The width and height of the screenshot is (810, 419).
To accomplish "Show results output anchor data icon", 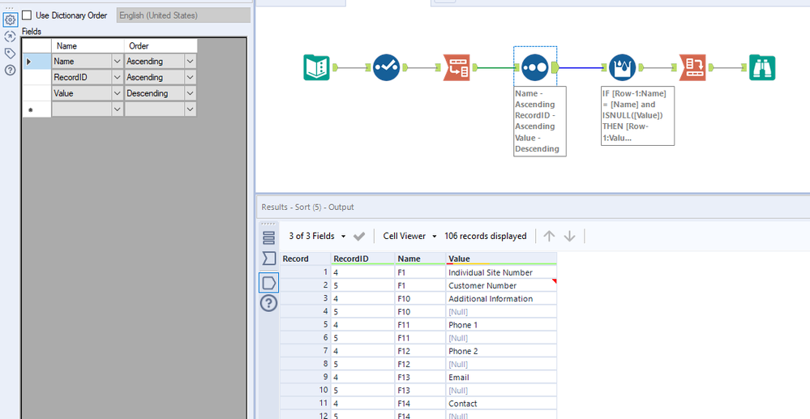I will [x=268, y=283].
